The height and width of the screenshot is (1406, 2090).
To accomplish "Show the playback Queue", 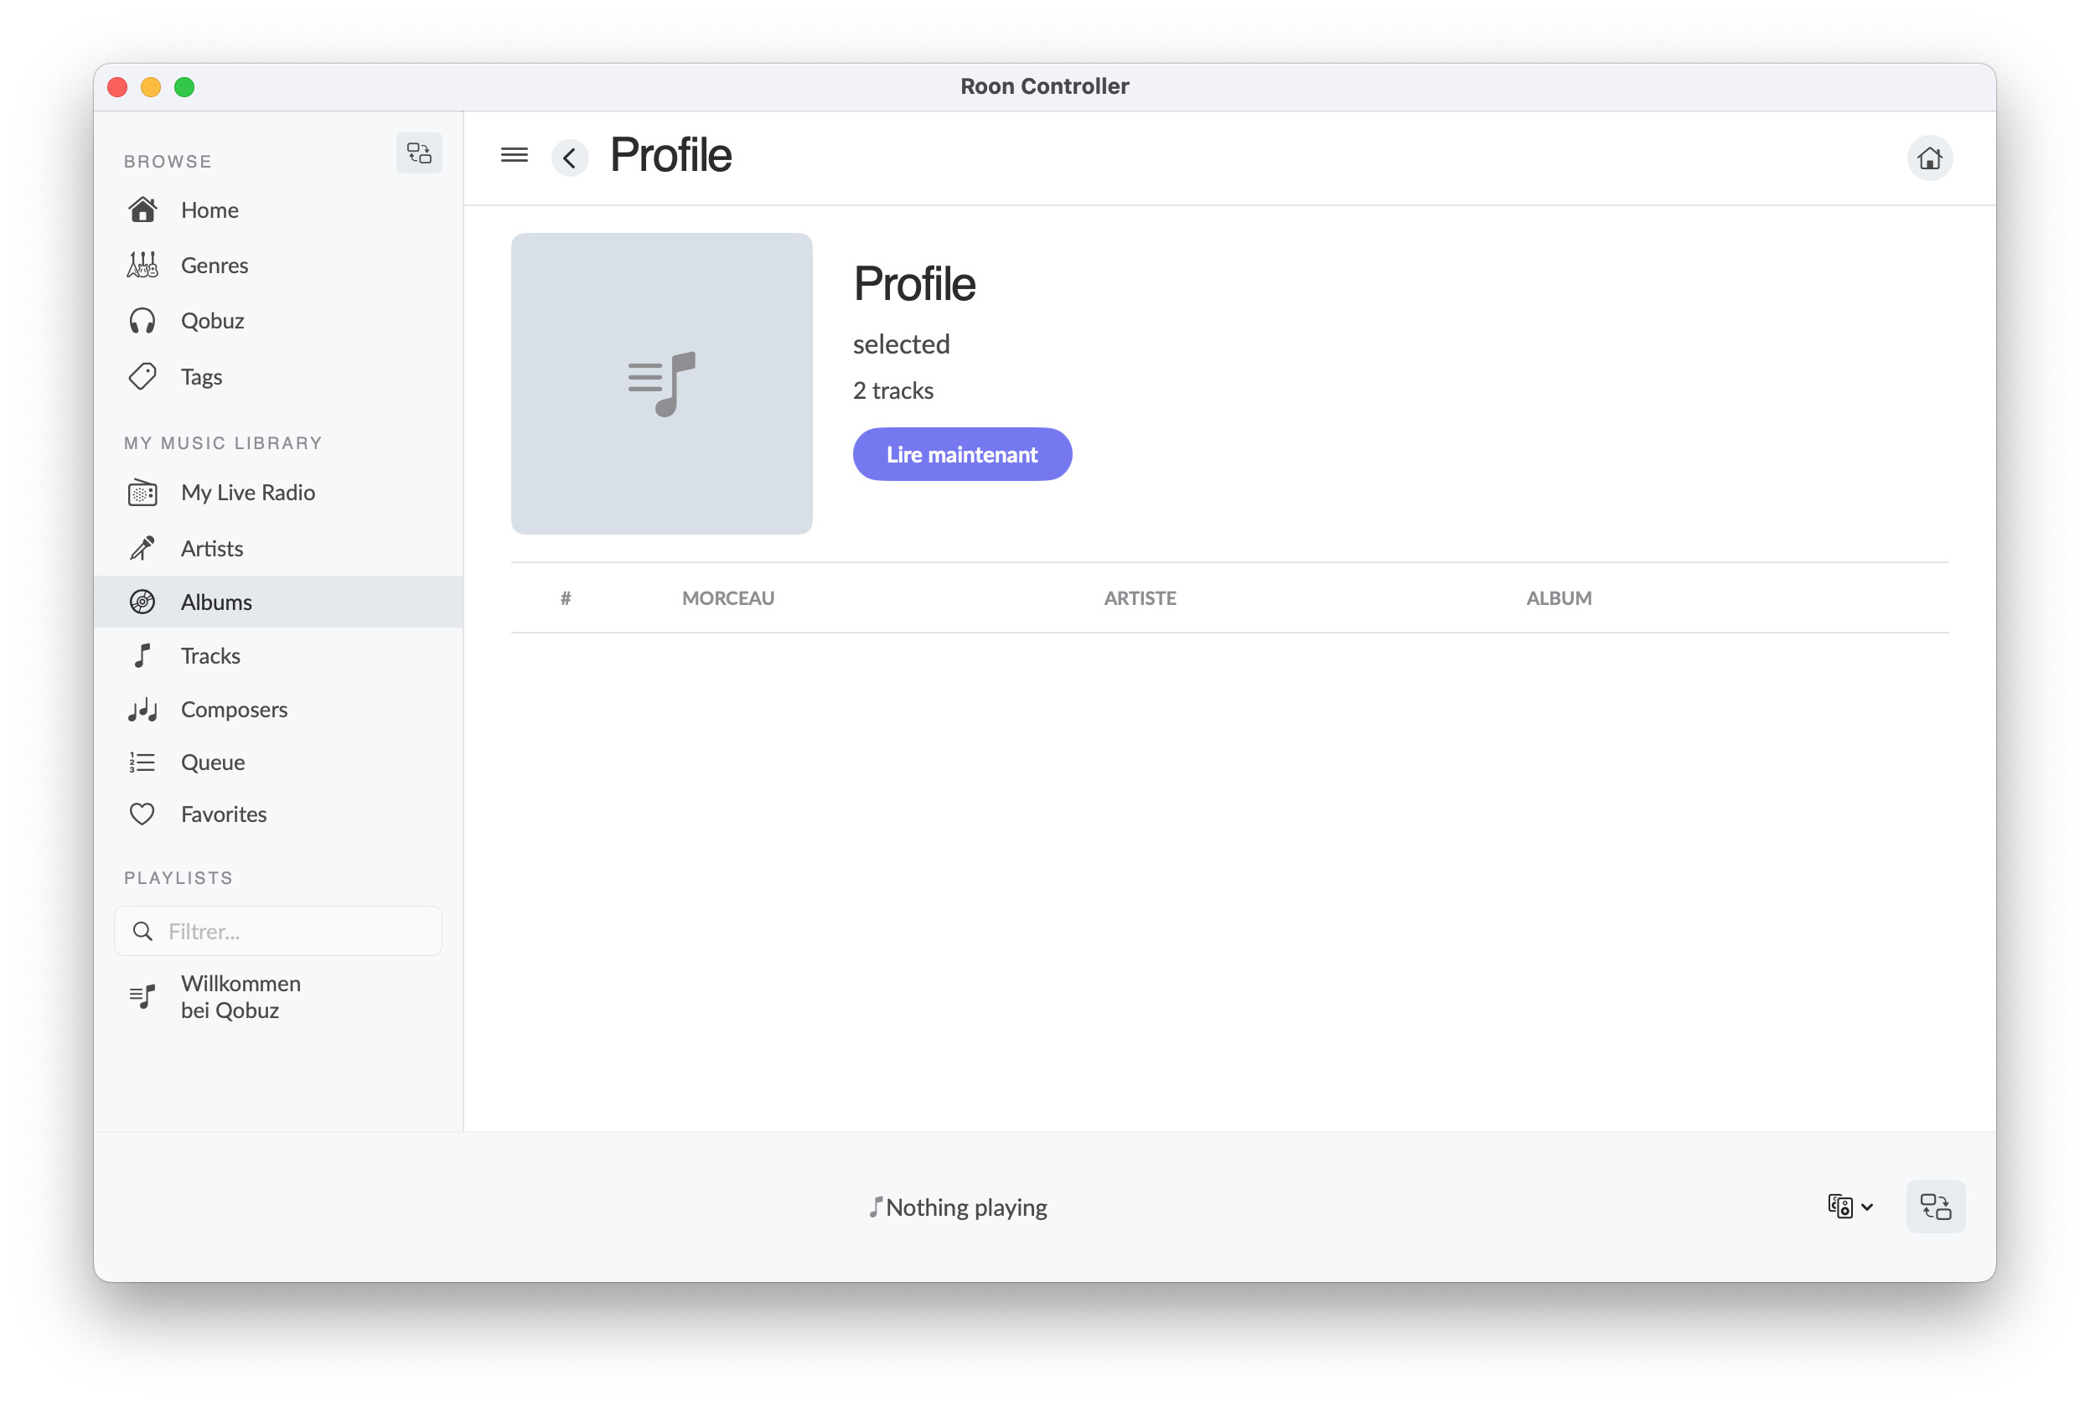I will pyautogui.click(x=213, y=762).
